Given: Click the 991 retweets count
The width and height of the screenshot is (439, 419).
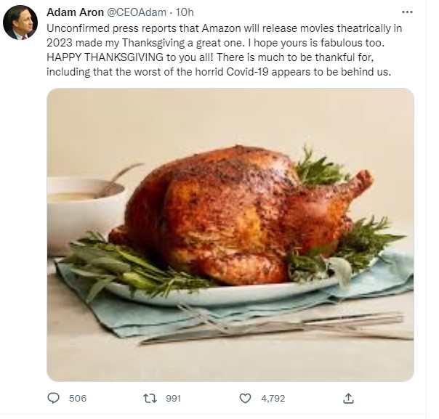Looking at the screenshot, I should point(172,398).
